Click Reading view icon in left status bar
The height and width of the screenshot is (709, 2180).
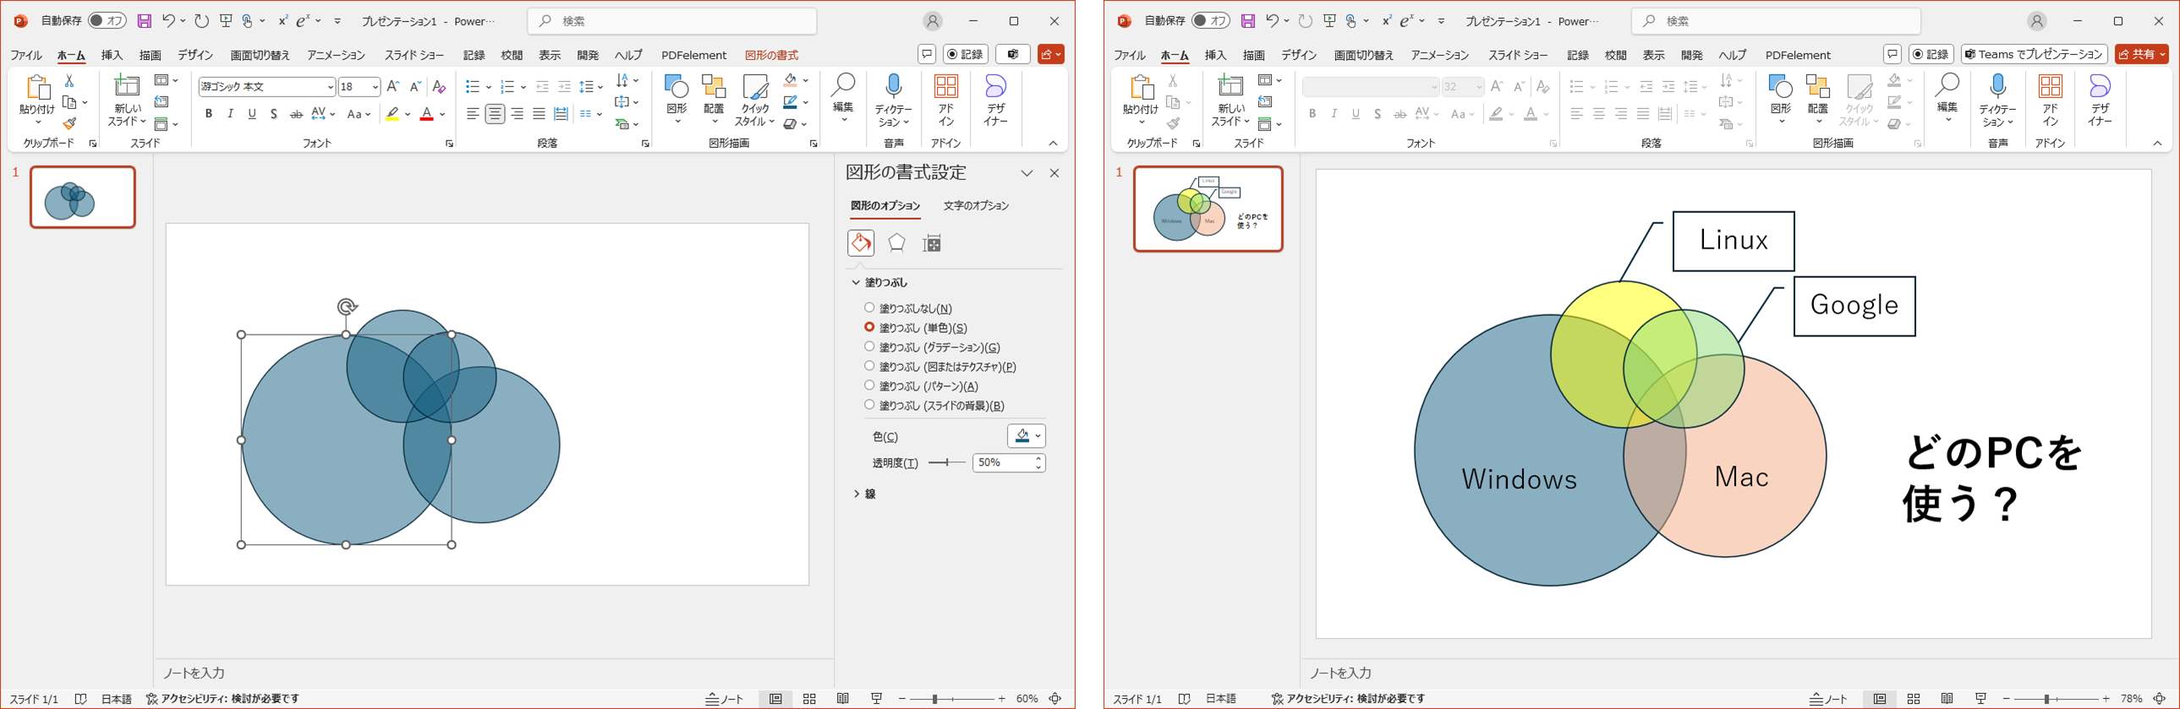(x=843, y=699)
